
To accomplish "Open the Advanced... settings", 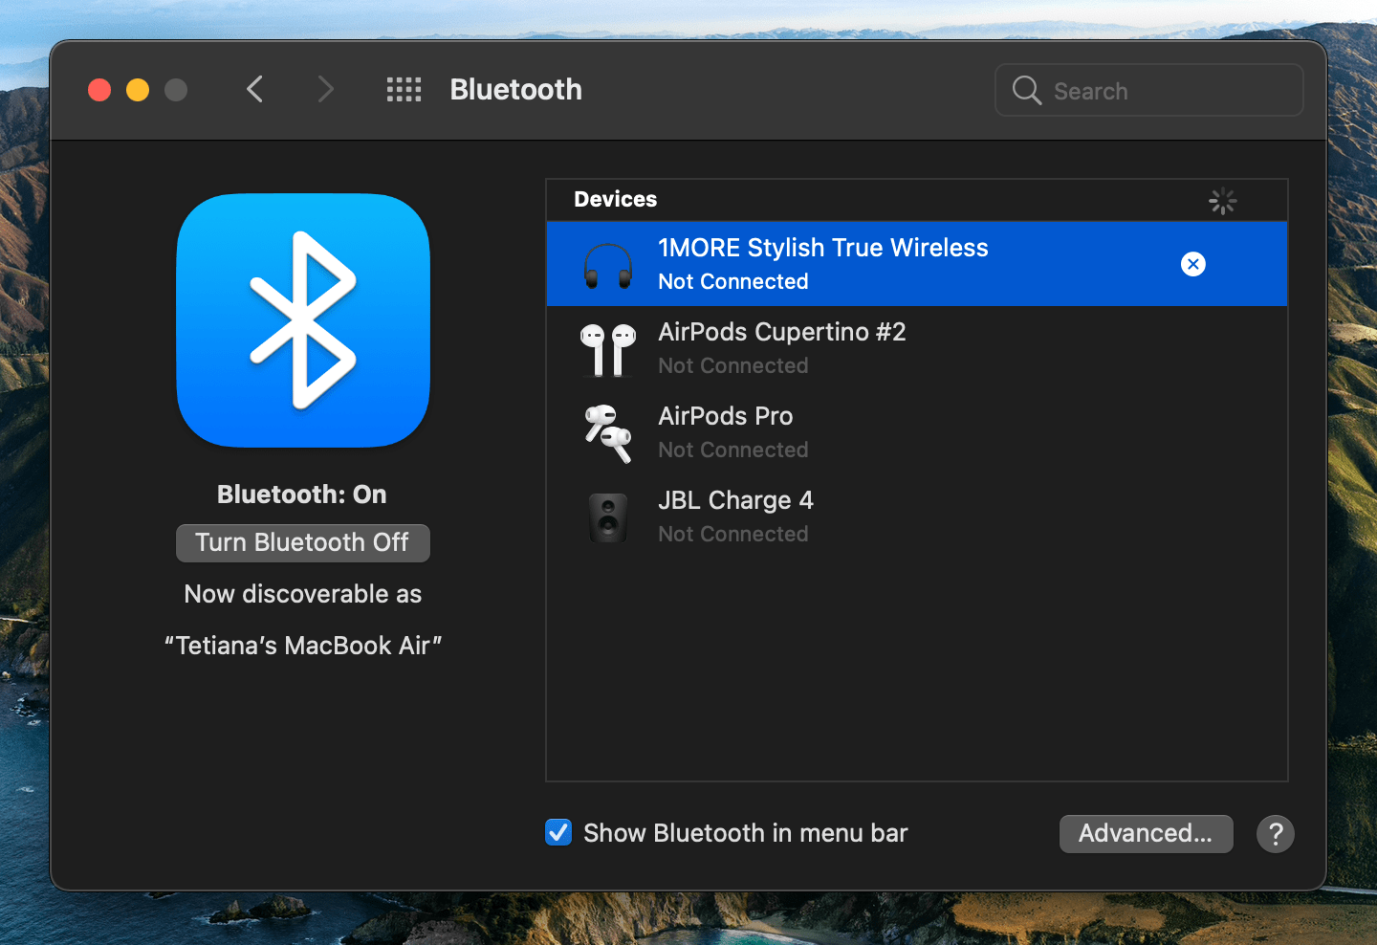I will [1146, 834].
